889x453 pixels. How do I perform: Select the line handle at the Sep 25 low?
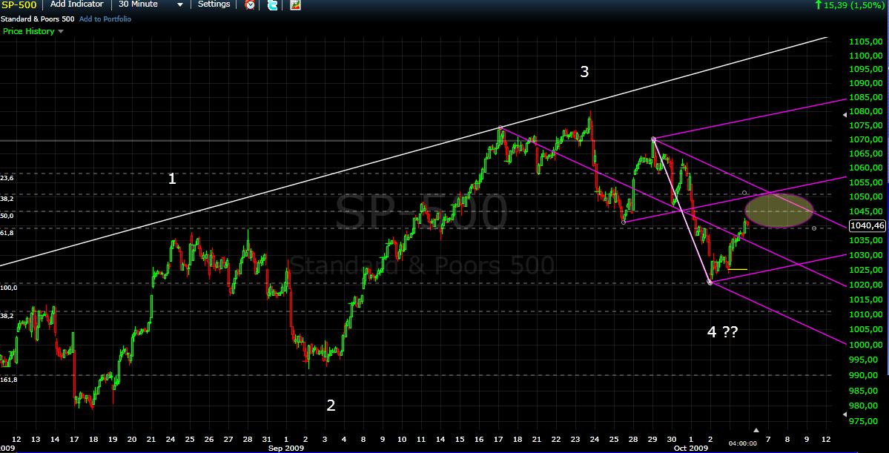tap(624, 222)
